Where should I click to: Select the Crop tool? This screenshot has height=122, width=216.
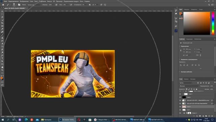[2, 23]
